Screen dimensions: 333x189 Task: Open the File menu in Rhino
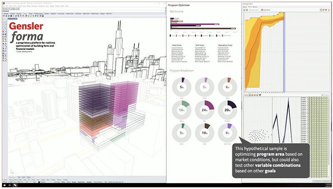pyautogui.click(x=4, y=6)
